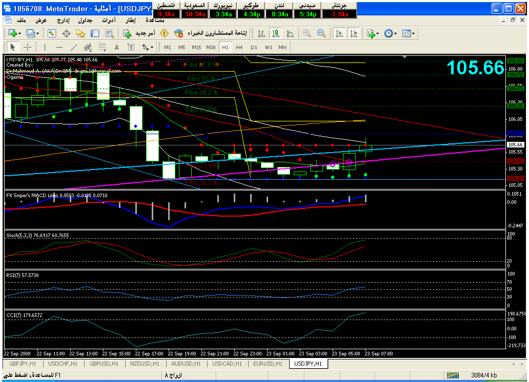
Task: Click the zoom out magnifier icon
Action: tap(321, 33)
